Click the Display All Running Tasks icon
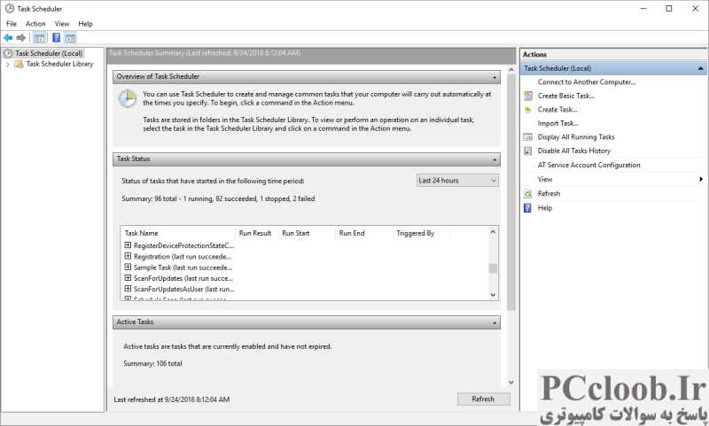709x426 pixels. pyautogui.click(x=527, y=137)
